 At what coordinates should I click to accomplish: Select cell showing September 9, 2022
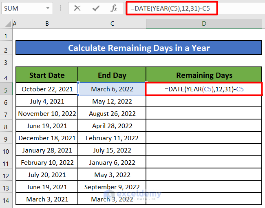pos(112,187)
